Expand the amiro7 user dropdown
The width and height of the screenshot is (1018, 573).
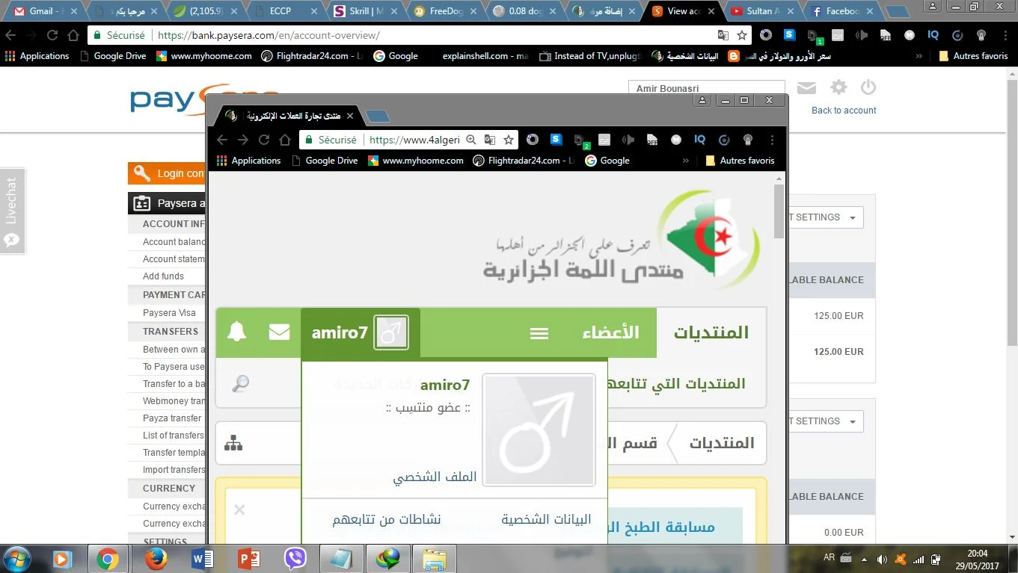[x=360, y=332]
